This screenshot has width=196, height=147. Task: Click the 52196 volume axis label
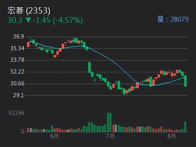(16, 113)
